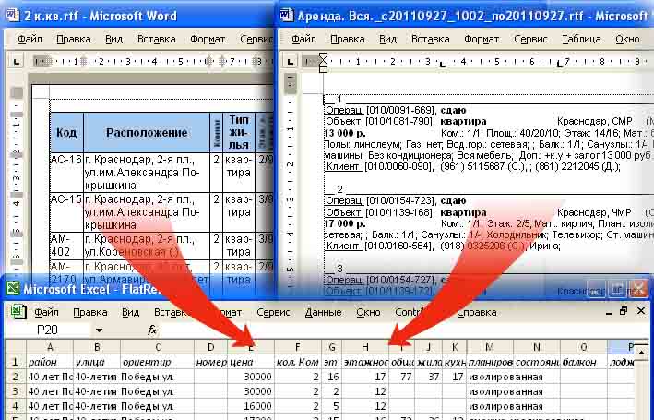Restore the Excel workbook window

624,311
